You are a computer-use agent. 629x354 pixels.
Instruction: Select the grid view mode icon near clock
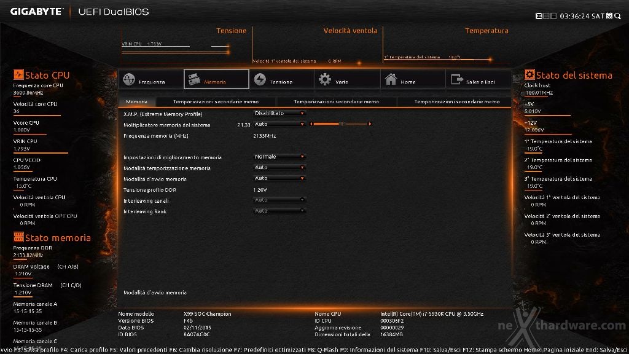(x=546, y=16)
